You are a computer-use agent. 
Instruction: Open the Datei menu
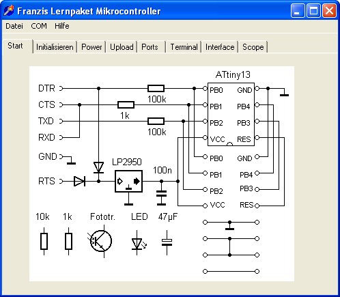[x=14, y=26]
